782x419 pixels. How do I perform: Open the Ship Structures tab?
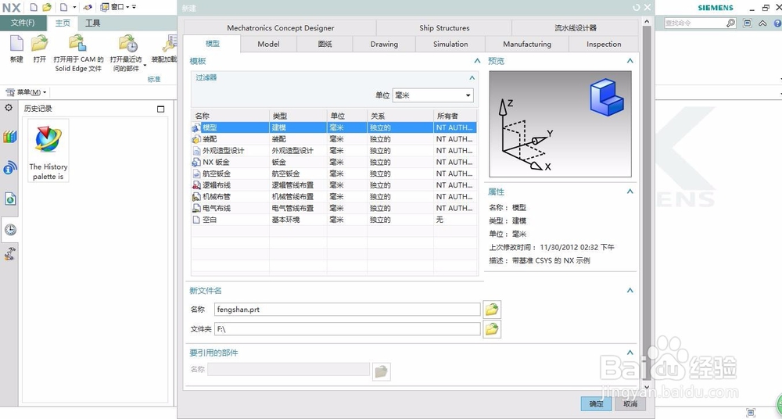(444, 28)
